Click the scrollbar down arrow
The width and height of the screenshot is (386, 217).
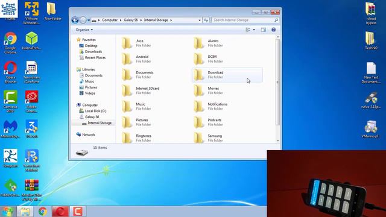pyautogui.click(x=277, y=141)
